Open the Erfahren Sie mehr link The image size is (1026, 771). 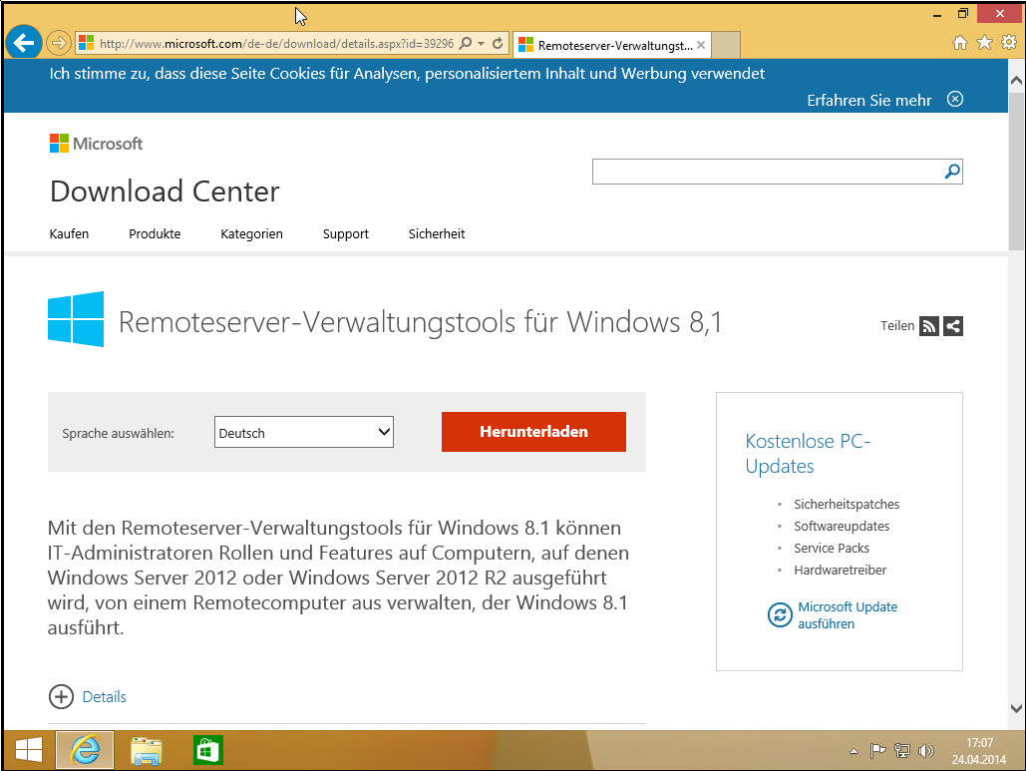[x=870, y=99]
